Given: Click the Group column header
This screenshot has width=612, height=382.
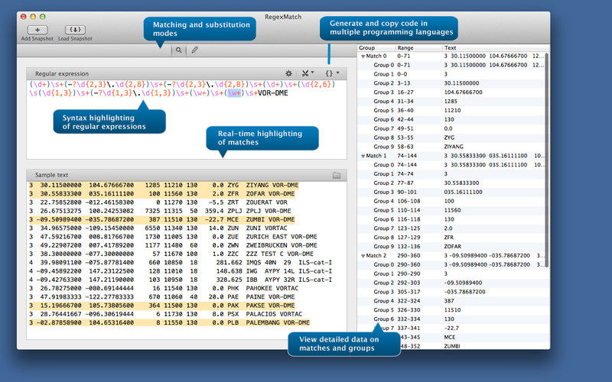Looking at the screenshot, I should (x=376, y=47).
